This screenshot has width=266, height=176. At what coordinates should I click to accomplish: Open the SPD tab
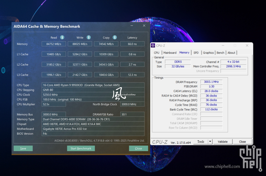tap(196, 52)
